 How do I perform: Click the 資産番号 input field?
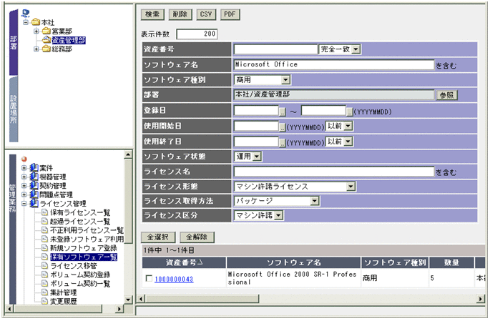pyautogui.click(x=275, y=49)
